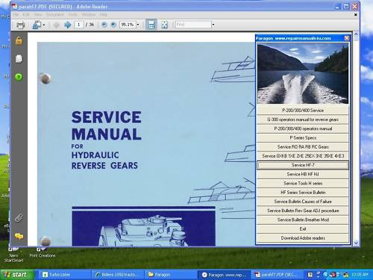Zoom in with the plus button
Screen dimensions: 373x280
113,25
